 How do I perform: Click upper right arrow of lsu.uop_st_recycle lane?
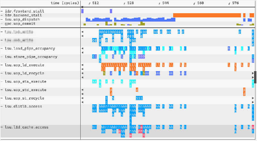(x=253, y=98)
